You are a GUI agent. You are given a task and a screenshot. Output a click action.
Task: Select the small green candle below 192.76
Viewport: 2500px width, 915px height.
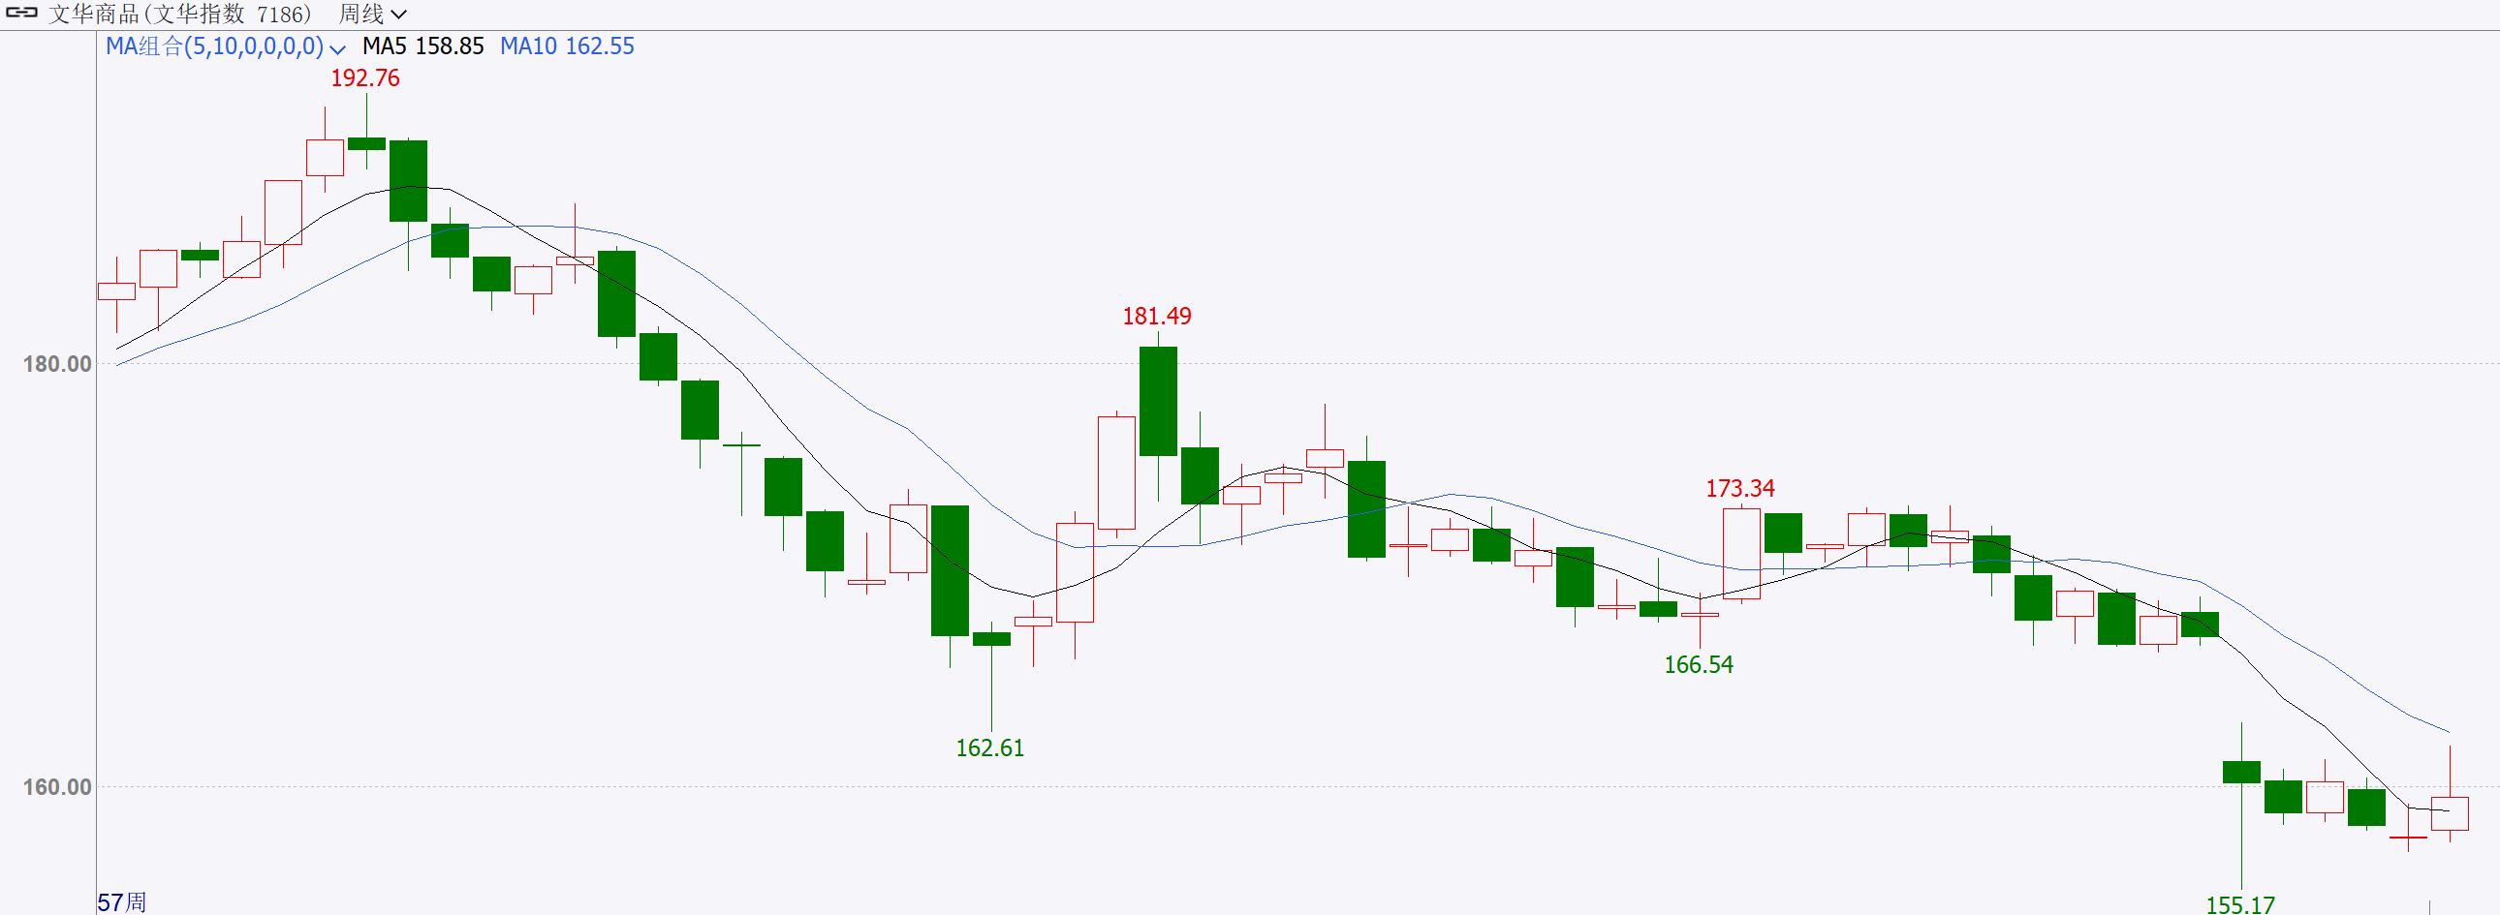point(366,144)
